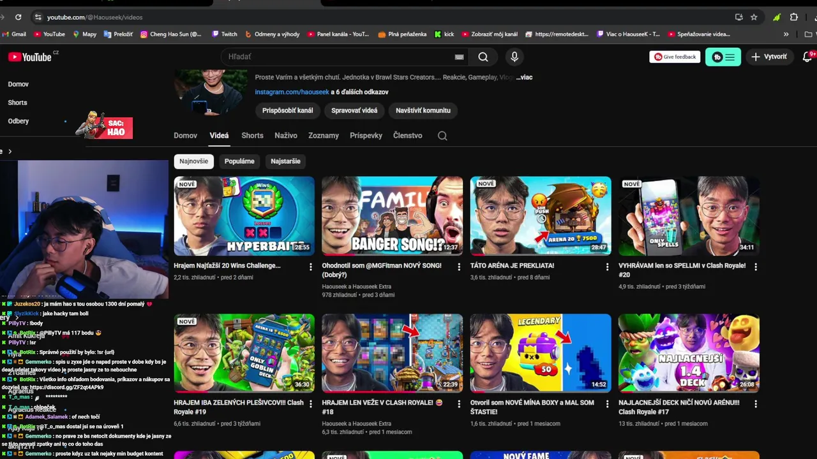
Task: Open the Twitch bookmark
Action: pos(225,34)
